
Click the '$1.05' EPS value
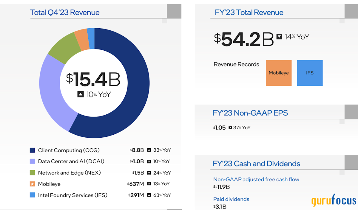pos(220,127)
